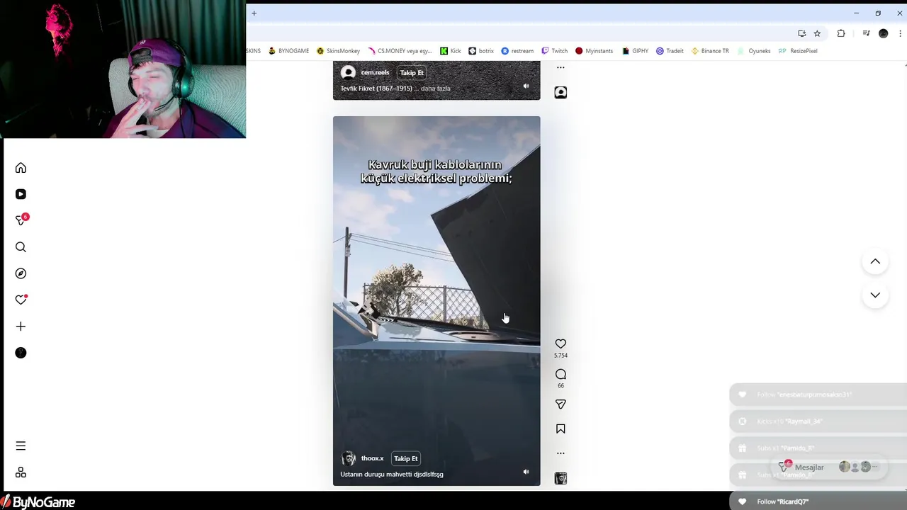This screenshot has width=907, height=510.
Task: Open the Search magnifier in the sidebar
Action: point(21,247)
